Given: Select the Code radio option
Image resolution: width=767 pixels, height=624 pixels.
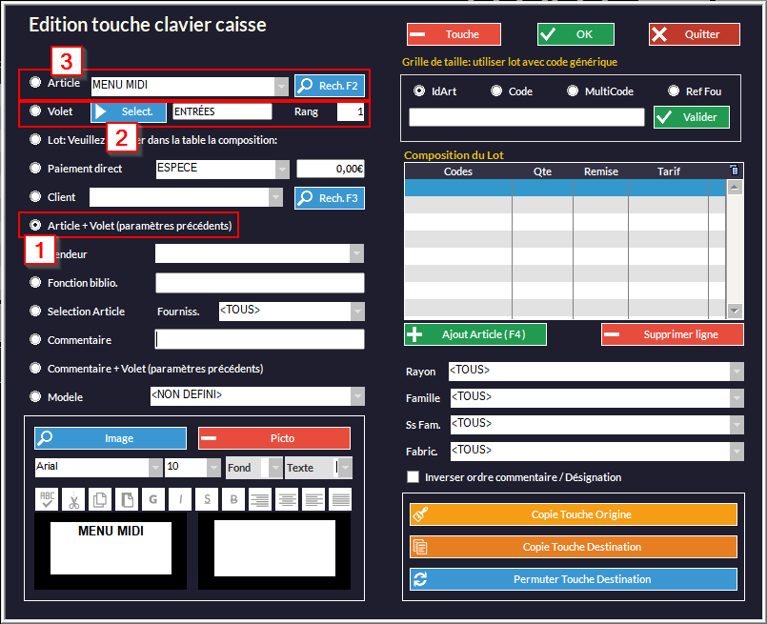Looking at the screenshot, I should 496,91.
